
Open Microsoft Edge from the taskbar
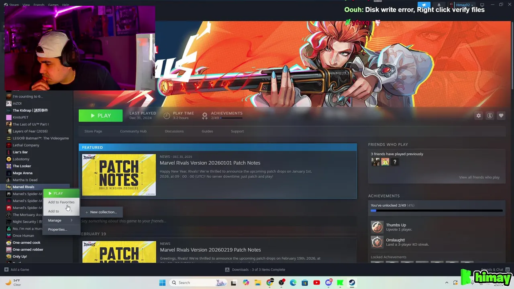293,283
